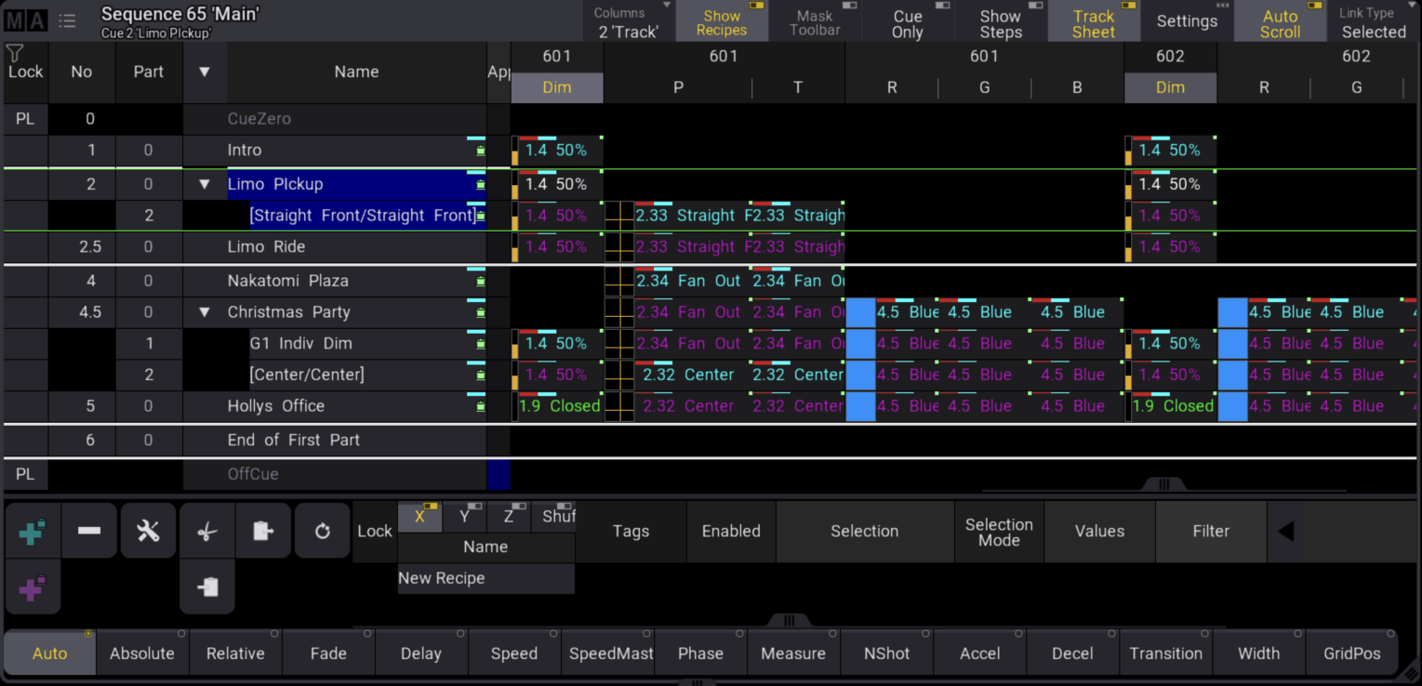Click the left-pointing triangle after Filter
1422x686 pixels.
1286,532
